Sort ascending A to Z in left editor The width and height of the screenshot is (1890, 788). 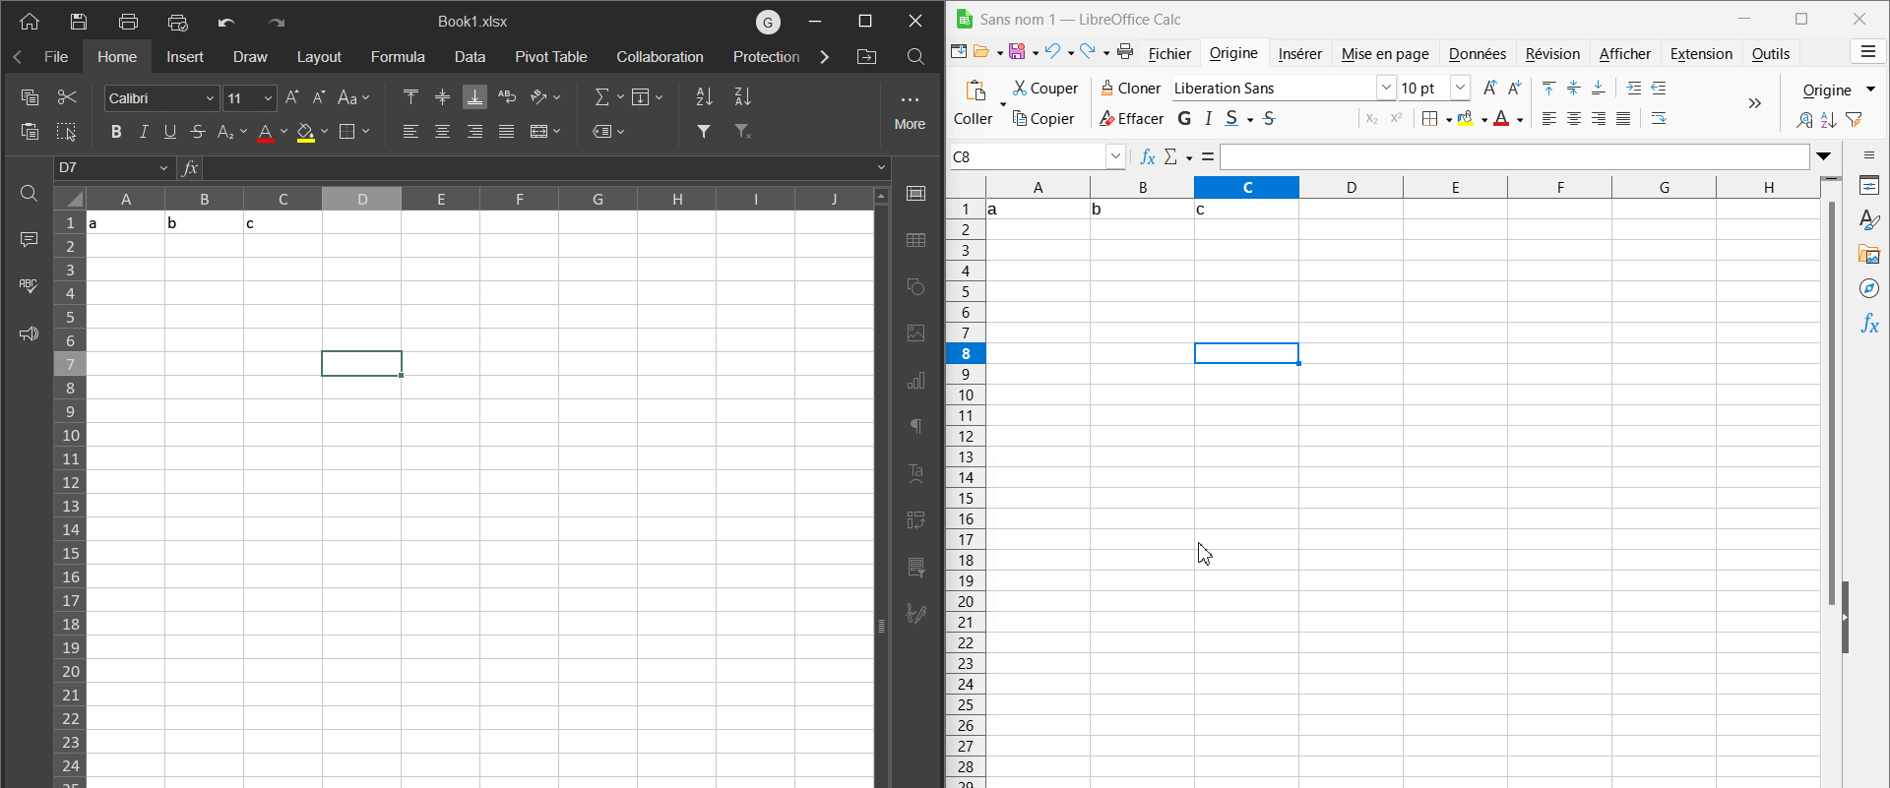coord(704,96)
